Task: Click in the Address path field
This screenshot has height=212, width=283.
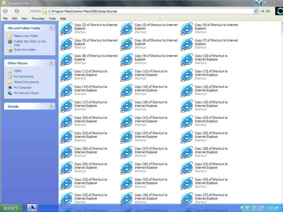Action: coord(148,11)
